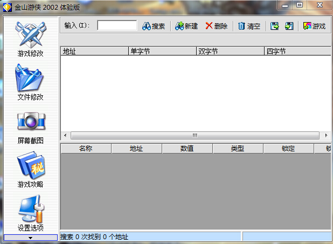Click the 删除 red X button
This screenshot has height=244, width=333.
pyautogui.click(x=217, y=26)
